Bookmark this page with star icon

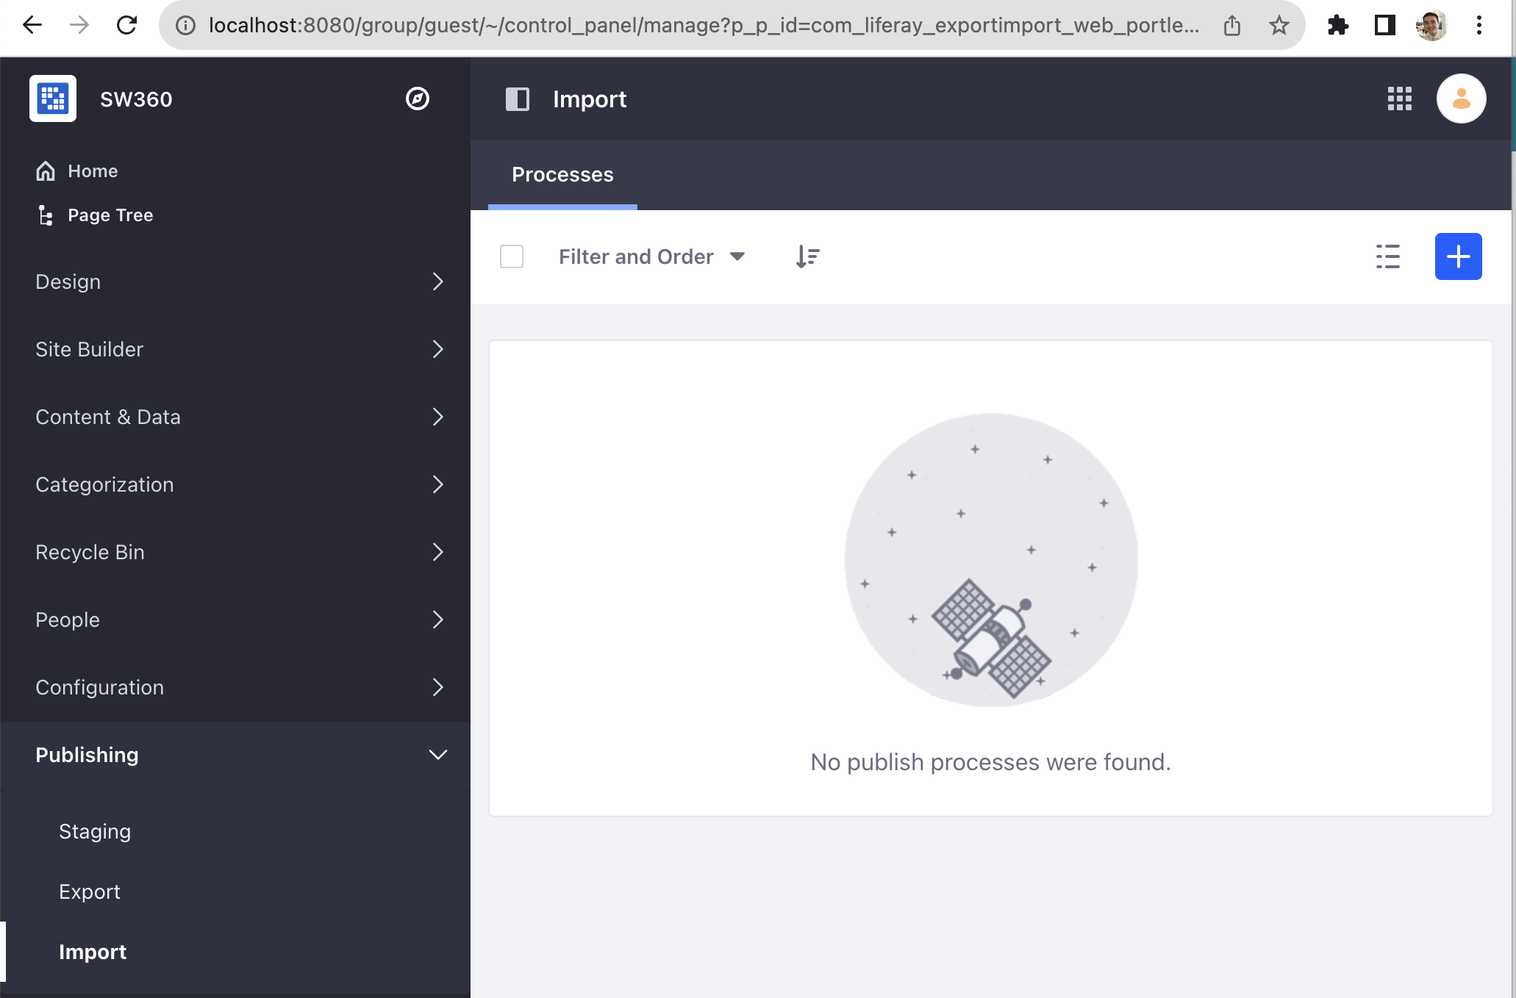pos(1279,26)
